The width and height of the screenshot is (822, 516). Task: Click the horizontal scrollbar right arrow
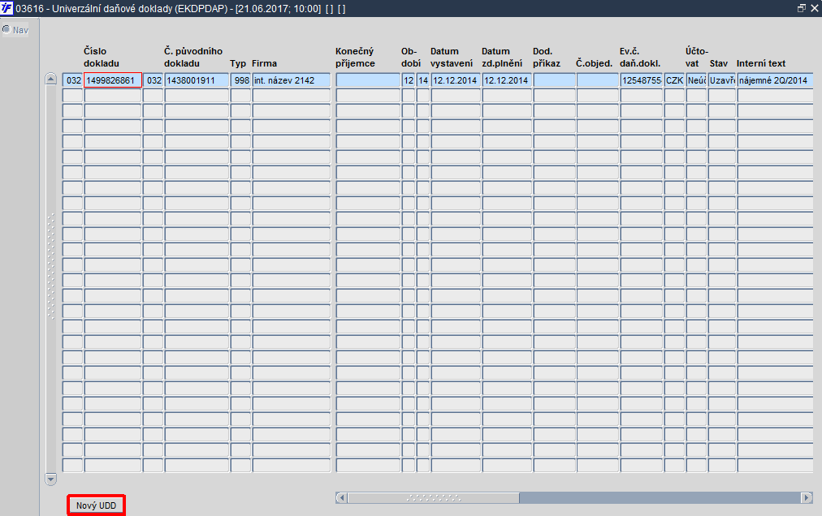pos(807,497)
